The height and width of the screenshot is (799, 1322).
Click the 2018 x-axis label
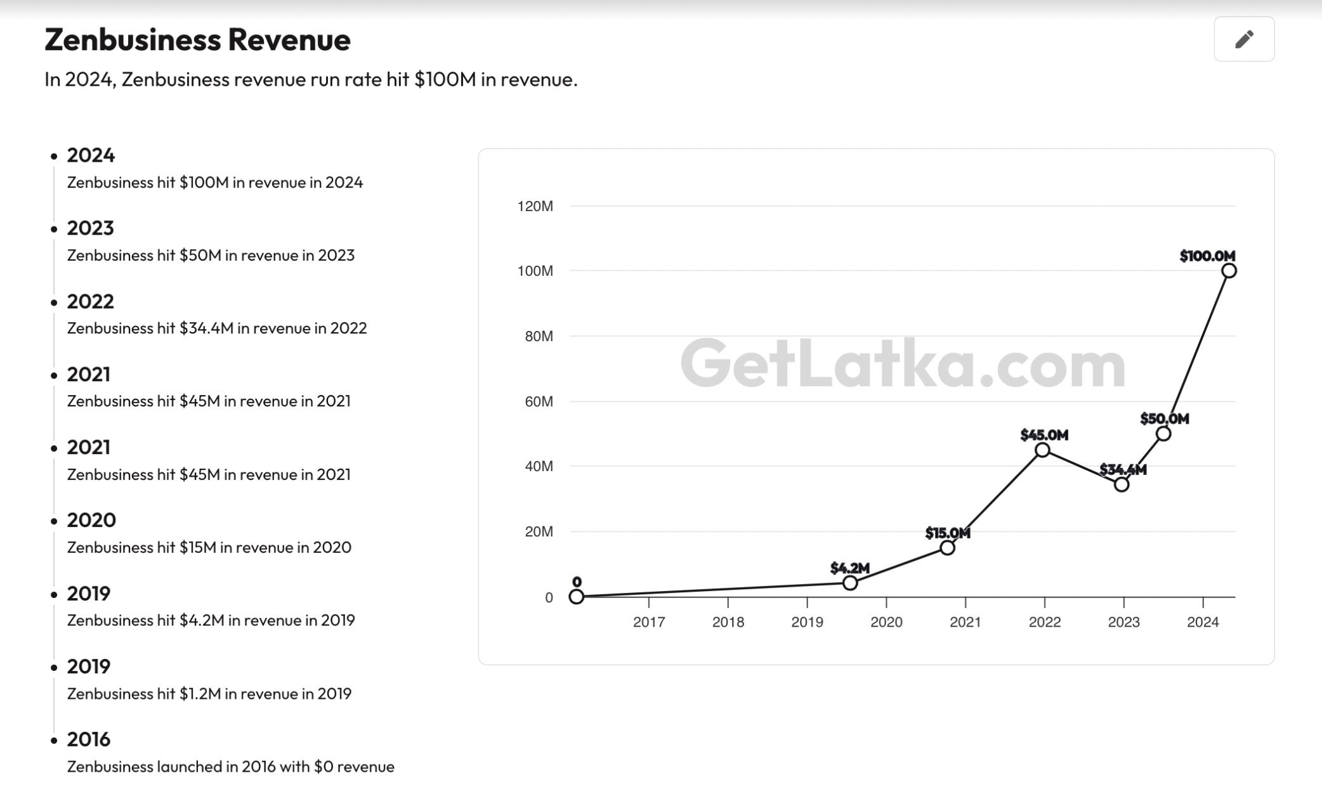[728, 623]
